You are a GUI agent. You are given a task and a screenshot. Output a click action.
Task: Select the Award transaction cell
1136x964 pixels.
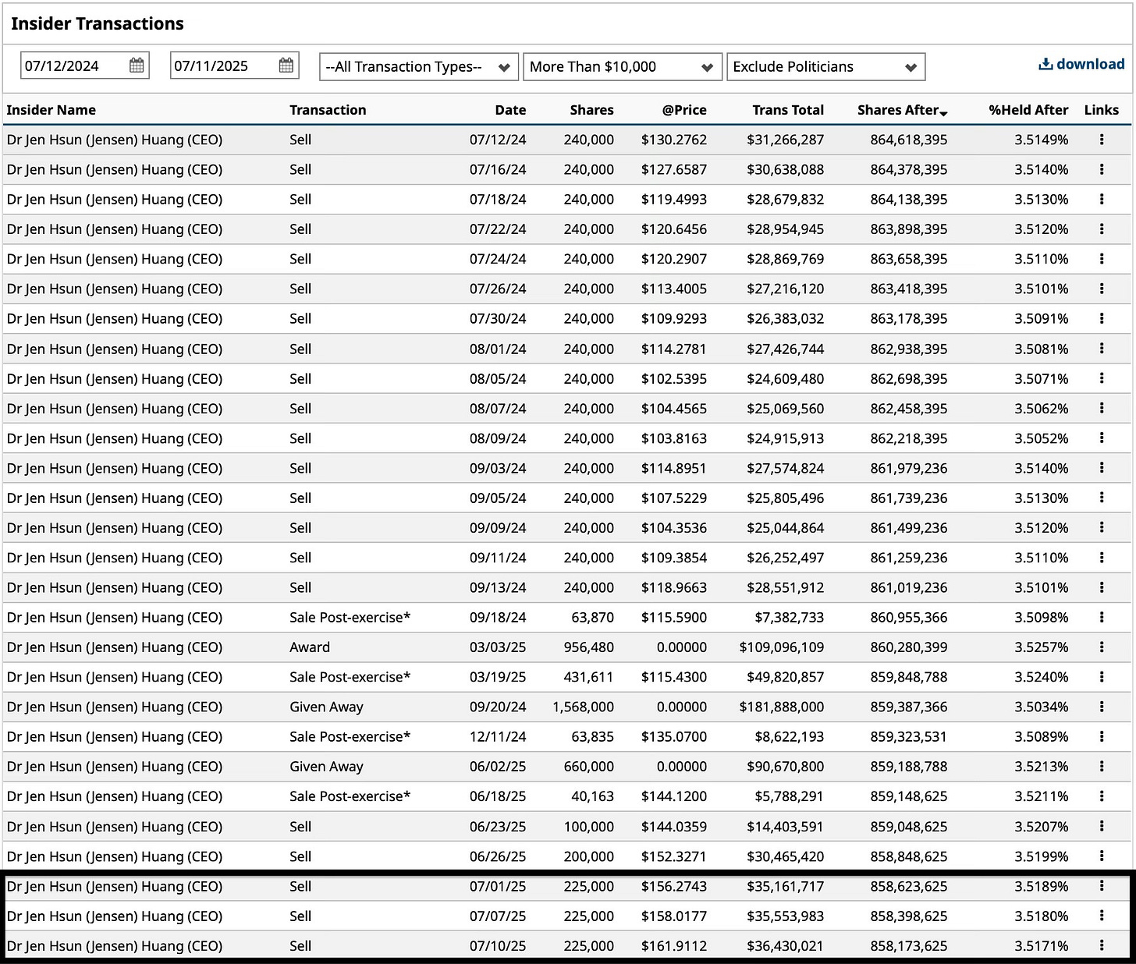pos(310,647)
